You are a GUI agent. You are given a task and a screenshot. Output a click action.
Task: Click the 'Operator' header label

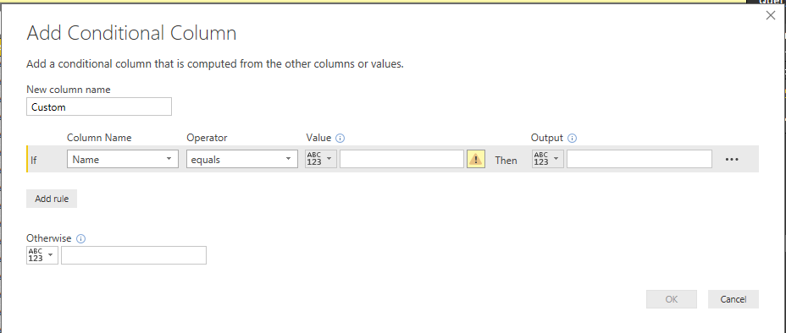207,138
